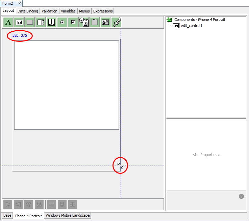Select edit_control1 in the components tree

[x=191, y=26]
